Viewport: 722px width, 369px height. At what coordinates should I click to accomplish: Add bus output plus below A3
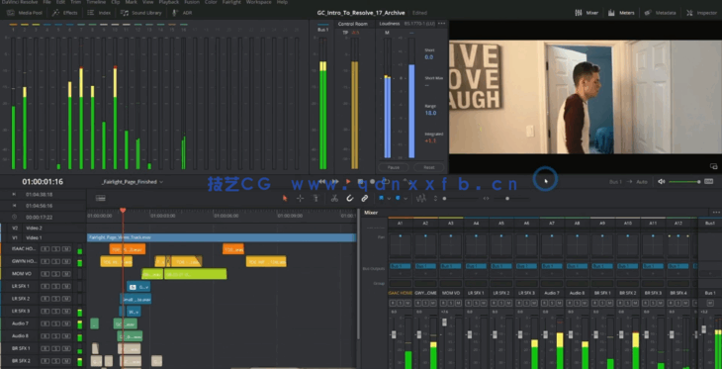451,273
